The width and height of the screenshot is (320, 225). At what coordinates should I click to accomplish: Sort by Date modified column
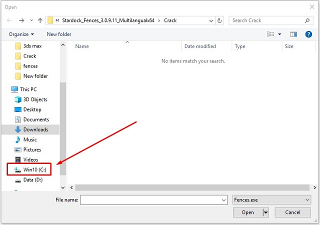pyautogui.click(x=200, y=46)
